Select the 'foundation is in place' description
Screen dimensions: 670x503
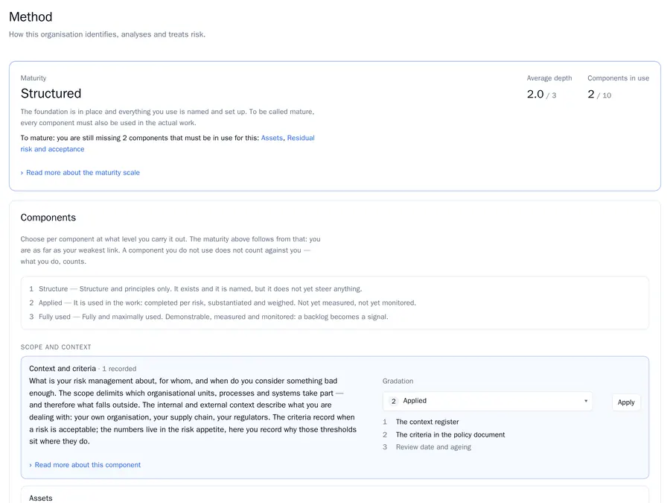click(167, 117)
